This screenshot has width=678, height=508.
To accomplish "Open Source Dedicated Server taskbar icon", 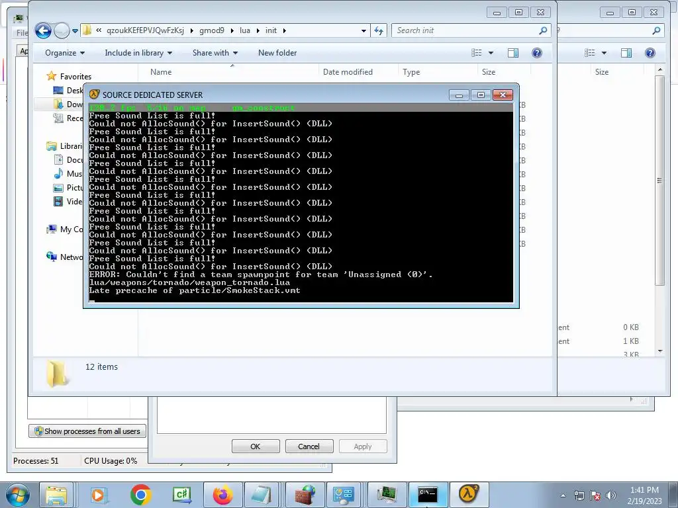I will pos(469,495).
